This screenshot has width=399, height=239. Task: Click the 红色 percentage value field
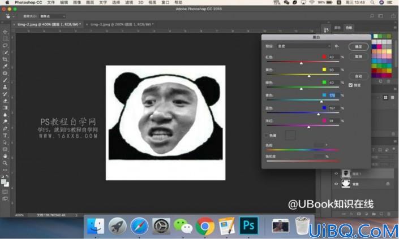coord(334,57)
